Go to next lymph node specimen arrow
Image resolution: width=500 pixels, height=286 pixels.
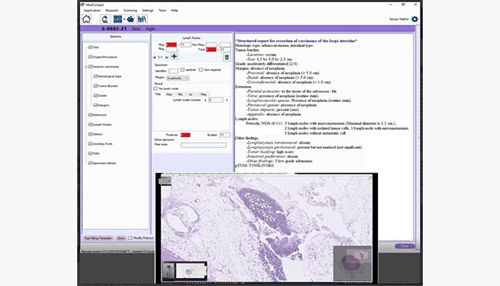(167, 58)
